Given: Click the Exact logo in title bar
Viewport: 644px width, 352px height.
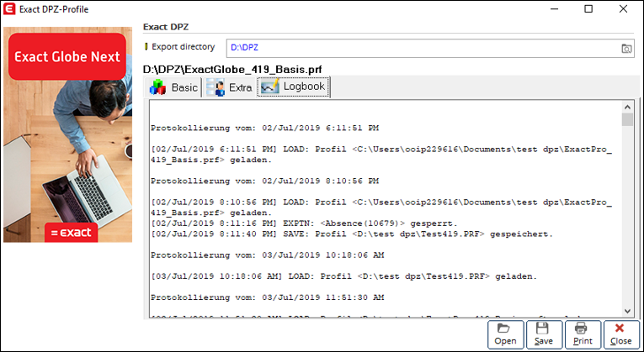Looking at the screenshot, I should pos(9,9).
